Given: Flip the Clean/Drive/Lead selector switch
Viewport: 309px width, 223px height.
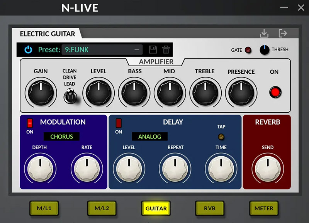Looking at the screenshot, I should point(70,95).
